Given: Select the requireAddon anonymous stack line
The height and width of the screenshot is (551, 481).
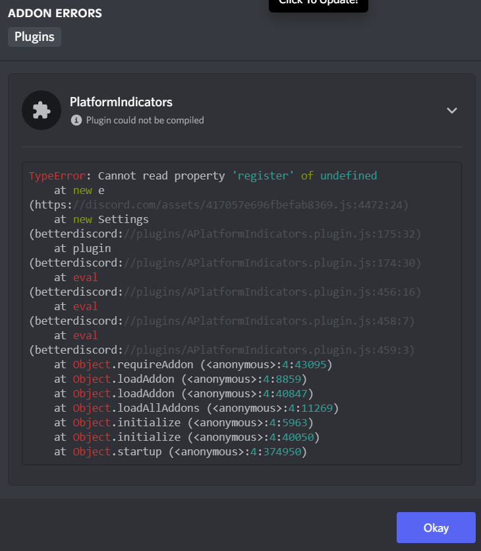Looking at the screenshot, I should [x=199, y=364].
